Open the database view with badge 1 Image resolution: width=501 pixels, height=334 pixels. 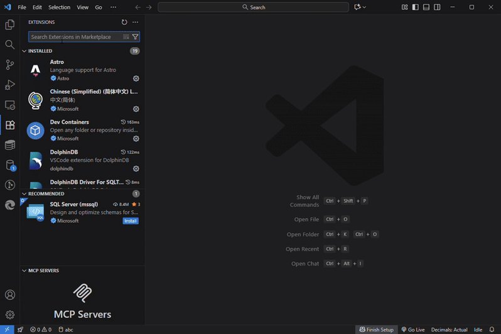pos(10,165)
